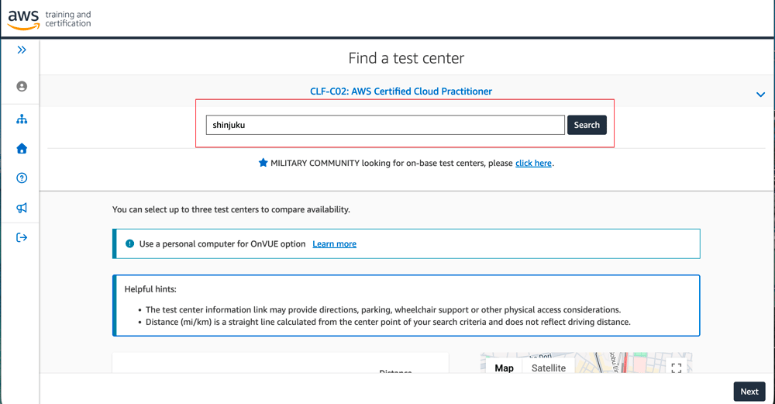Open the CLF-C02 AWS Certified Cloud Practitioner link
Screen dimensions: 775x404
pos(401,92)
